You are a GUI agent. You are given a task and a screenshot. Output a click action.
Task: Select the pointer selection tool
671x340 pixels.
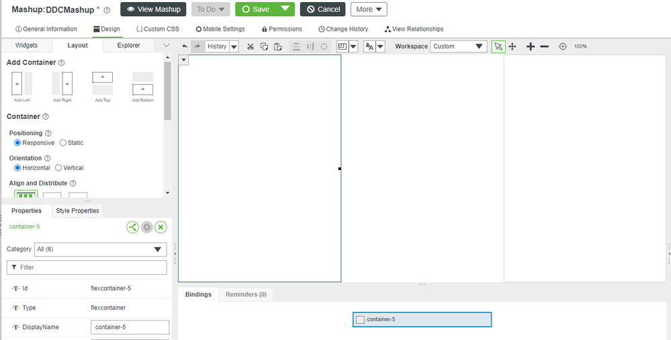click(498, 46)
